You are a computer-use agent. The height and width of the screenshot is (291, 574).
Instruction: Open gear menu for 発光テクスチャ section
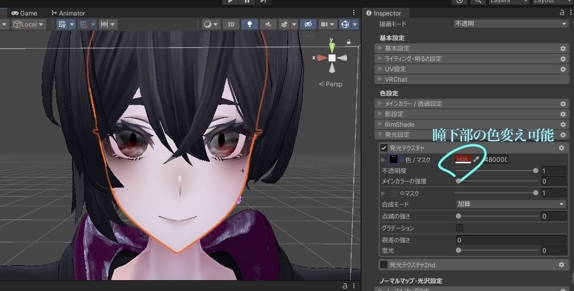tap(562, 148)
